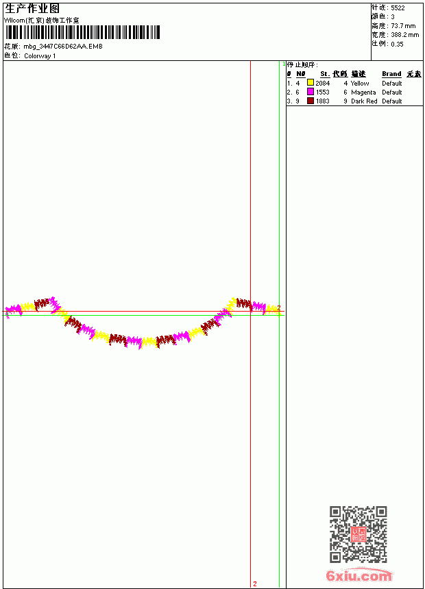Click the yellow color swatch in row 1
This screenshot has height=589, width=425.
coord(311,82)
